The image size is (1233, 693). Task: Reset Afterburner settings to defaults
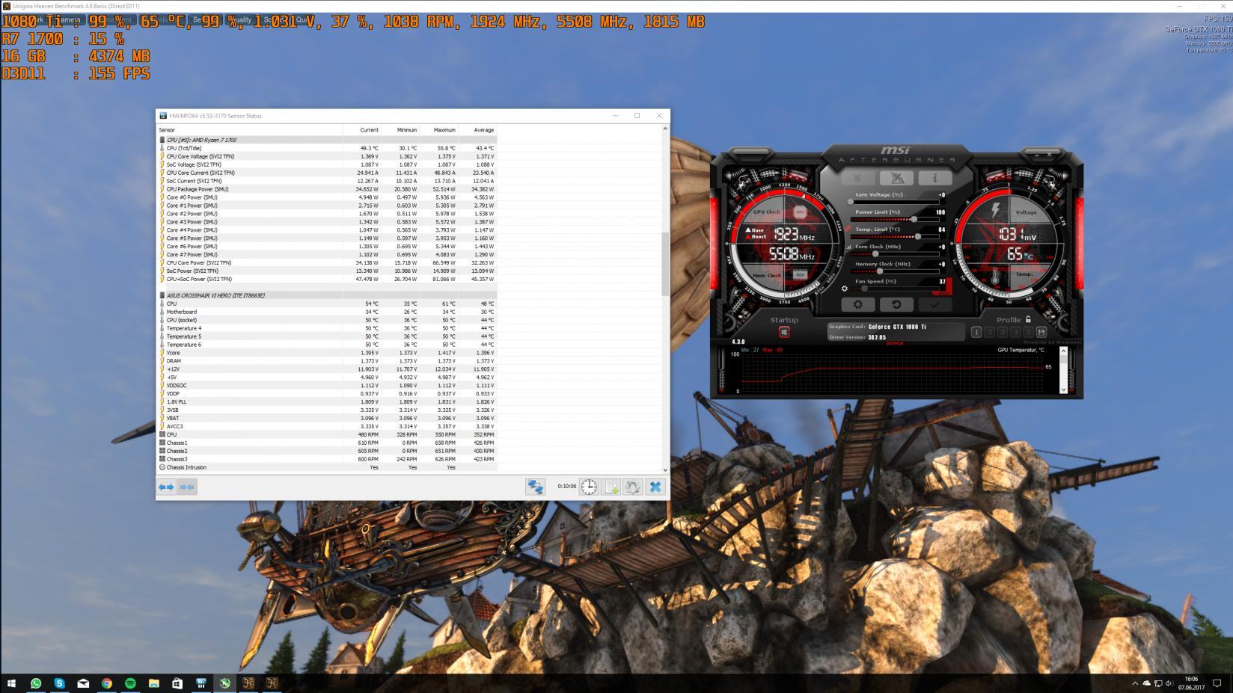pos(896,304)
